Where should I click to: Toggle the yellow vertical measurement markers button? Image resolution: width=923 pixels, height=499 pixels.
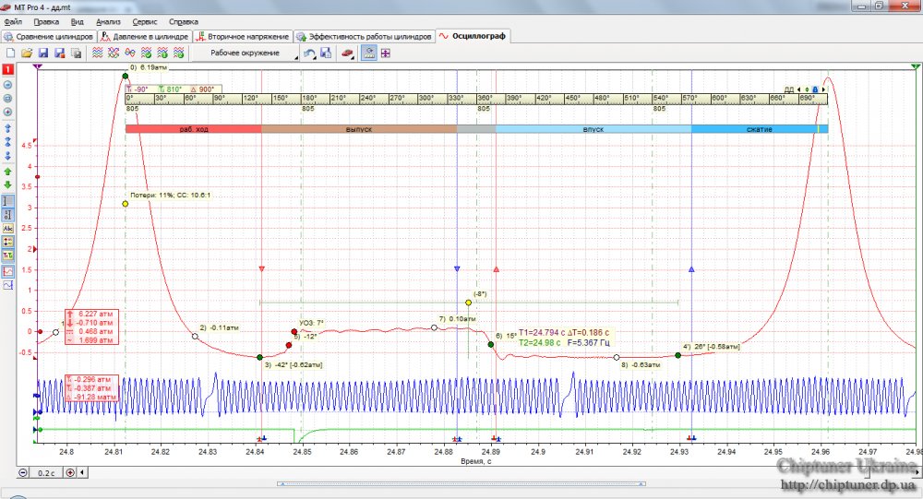pyautogui.click(x=8, y=242)
